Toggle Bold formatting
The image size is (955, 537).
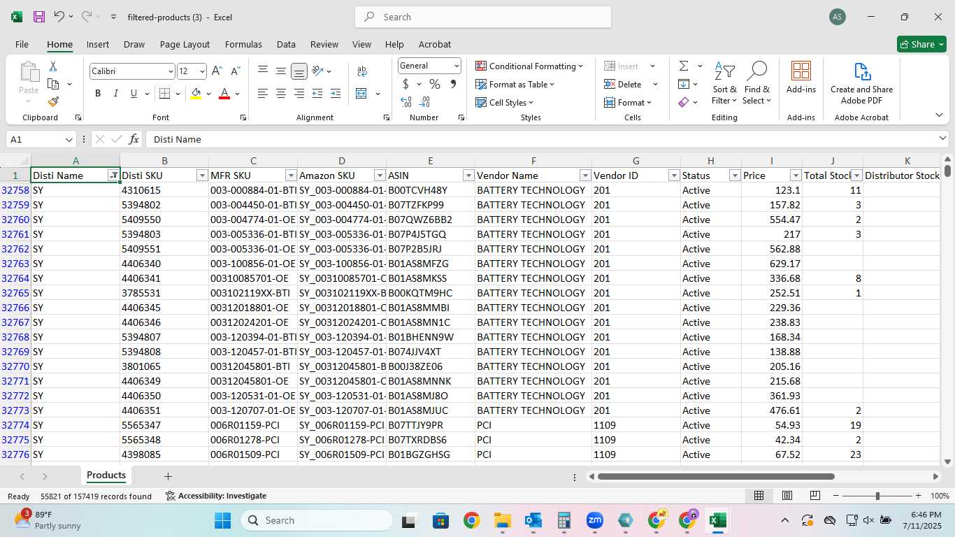tap(98, 94)
